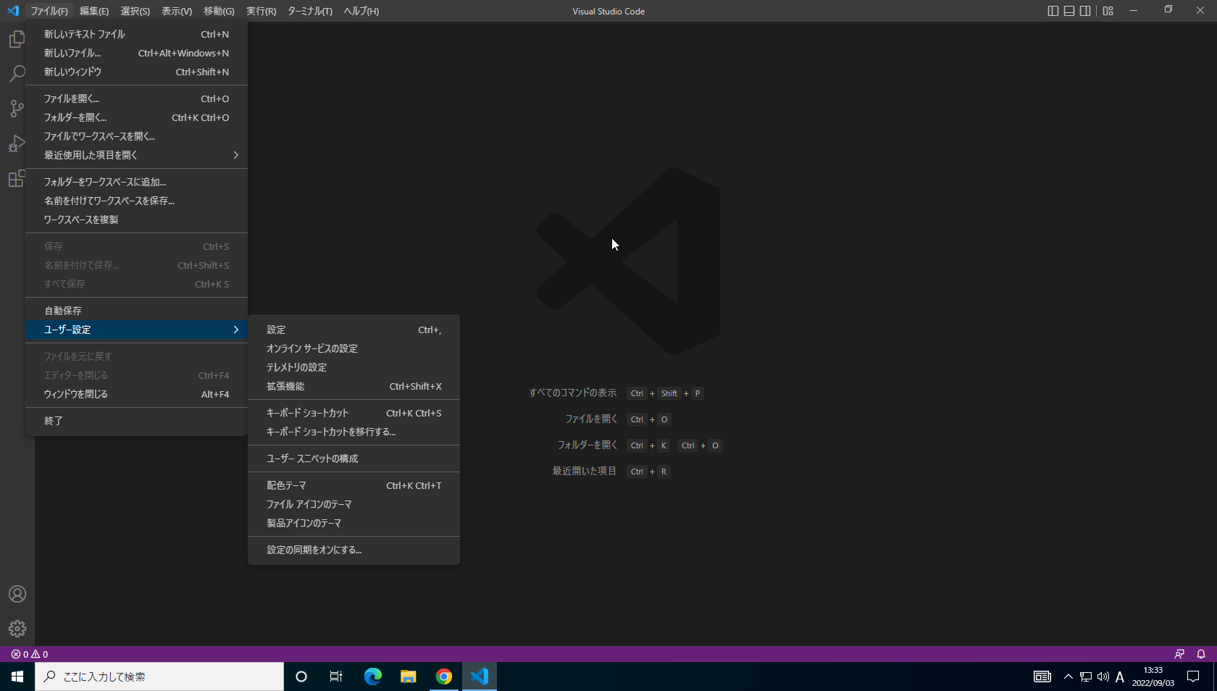Choose テレメトリの設定 submenu item
Image resolution: width=1217 pixels, height=691 pixels.
354,367
